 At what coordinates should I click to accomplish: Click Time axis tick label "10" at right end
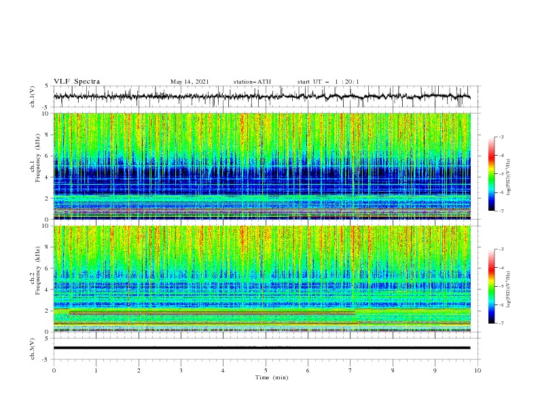click(478, 370)
